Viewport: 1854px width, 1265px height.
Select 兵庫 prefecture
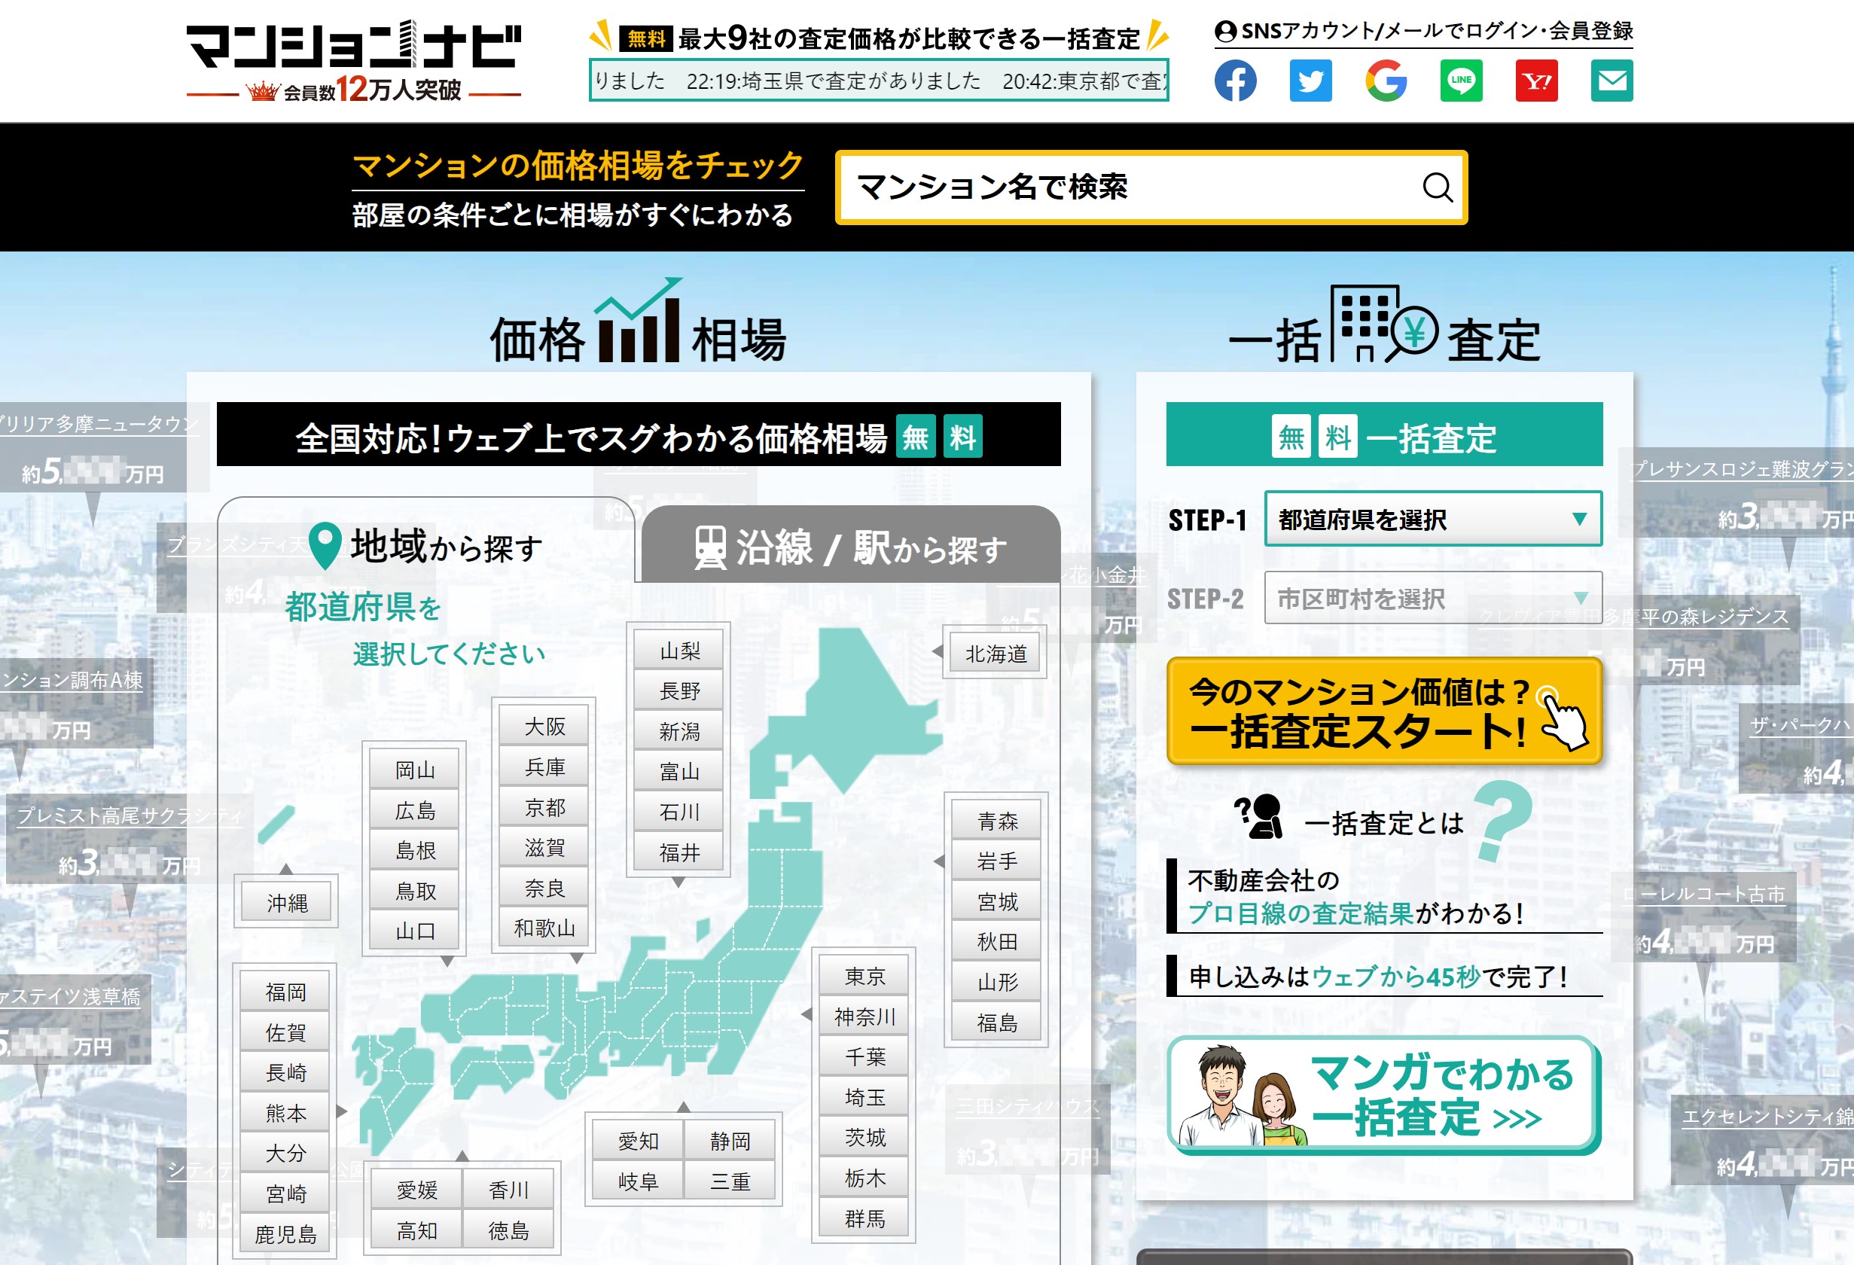pos(544,767)
